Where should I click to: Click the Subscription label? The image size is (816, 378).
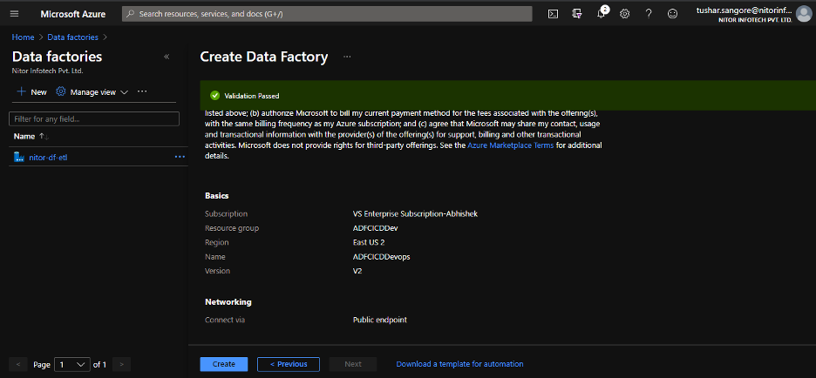227,213
